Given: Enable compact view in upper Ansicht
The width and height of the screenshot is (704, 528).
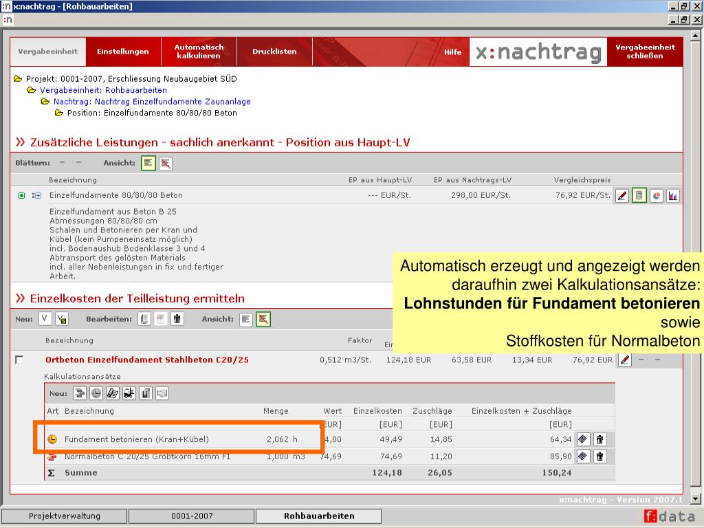Looking at the screenshot, I should (x=166, y=163).
